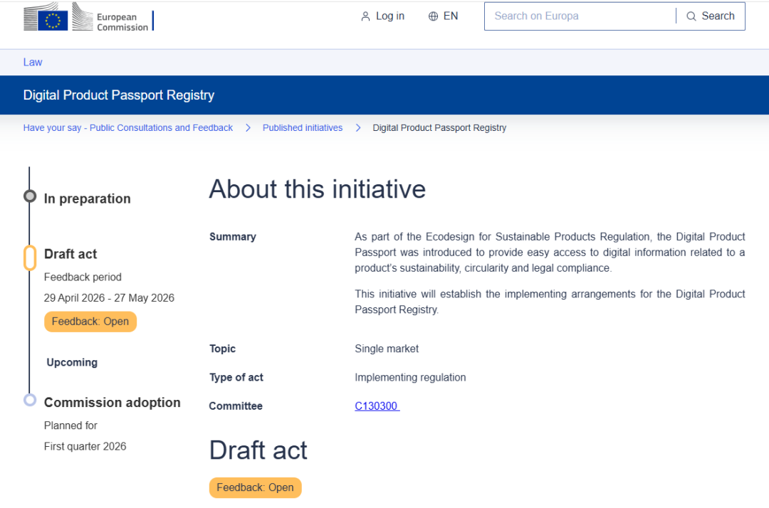Click the Planned for label
This screenshot has height=508, width=769.
70,425
